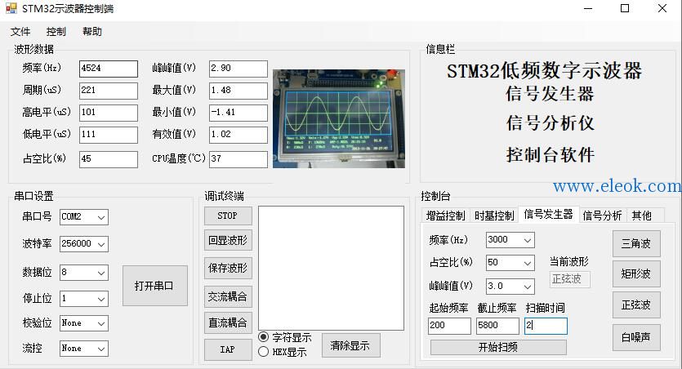This screenshot has width=682, height=369.
Task: Click the 周期(uS) field showing 221
Action: coord(109,91)
